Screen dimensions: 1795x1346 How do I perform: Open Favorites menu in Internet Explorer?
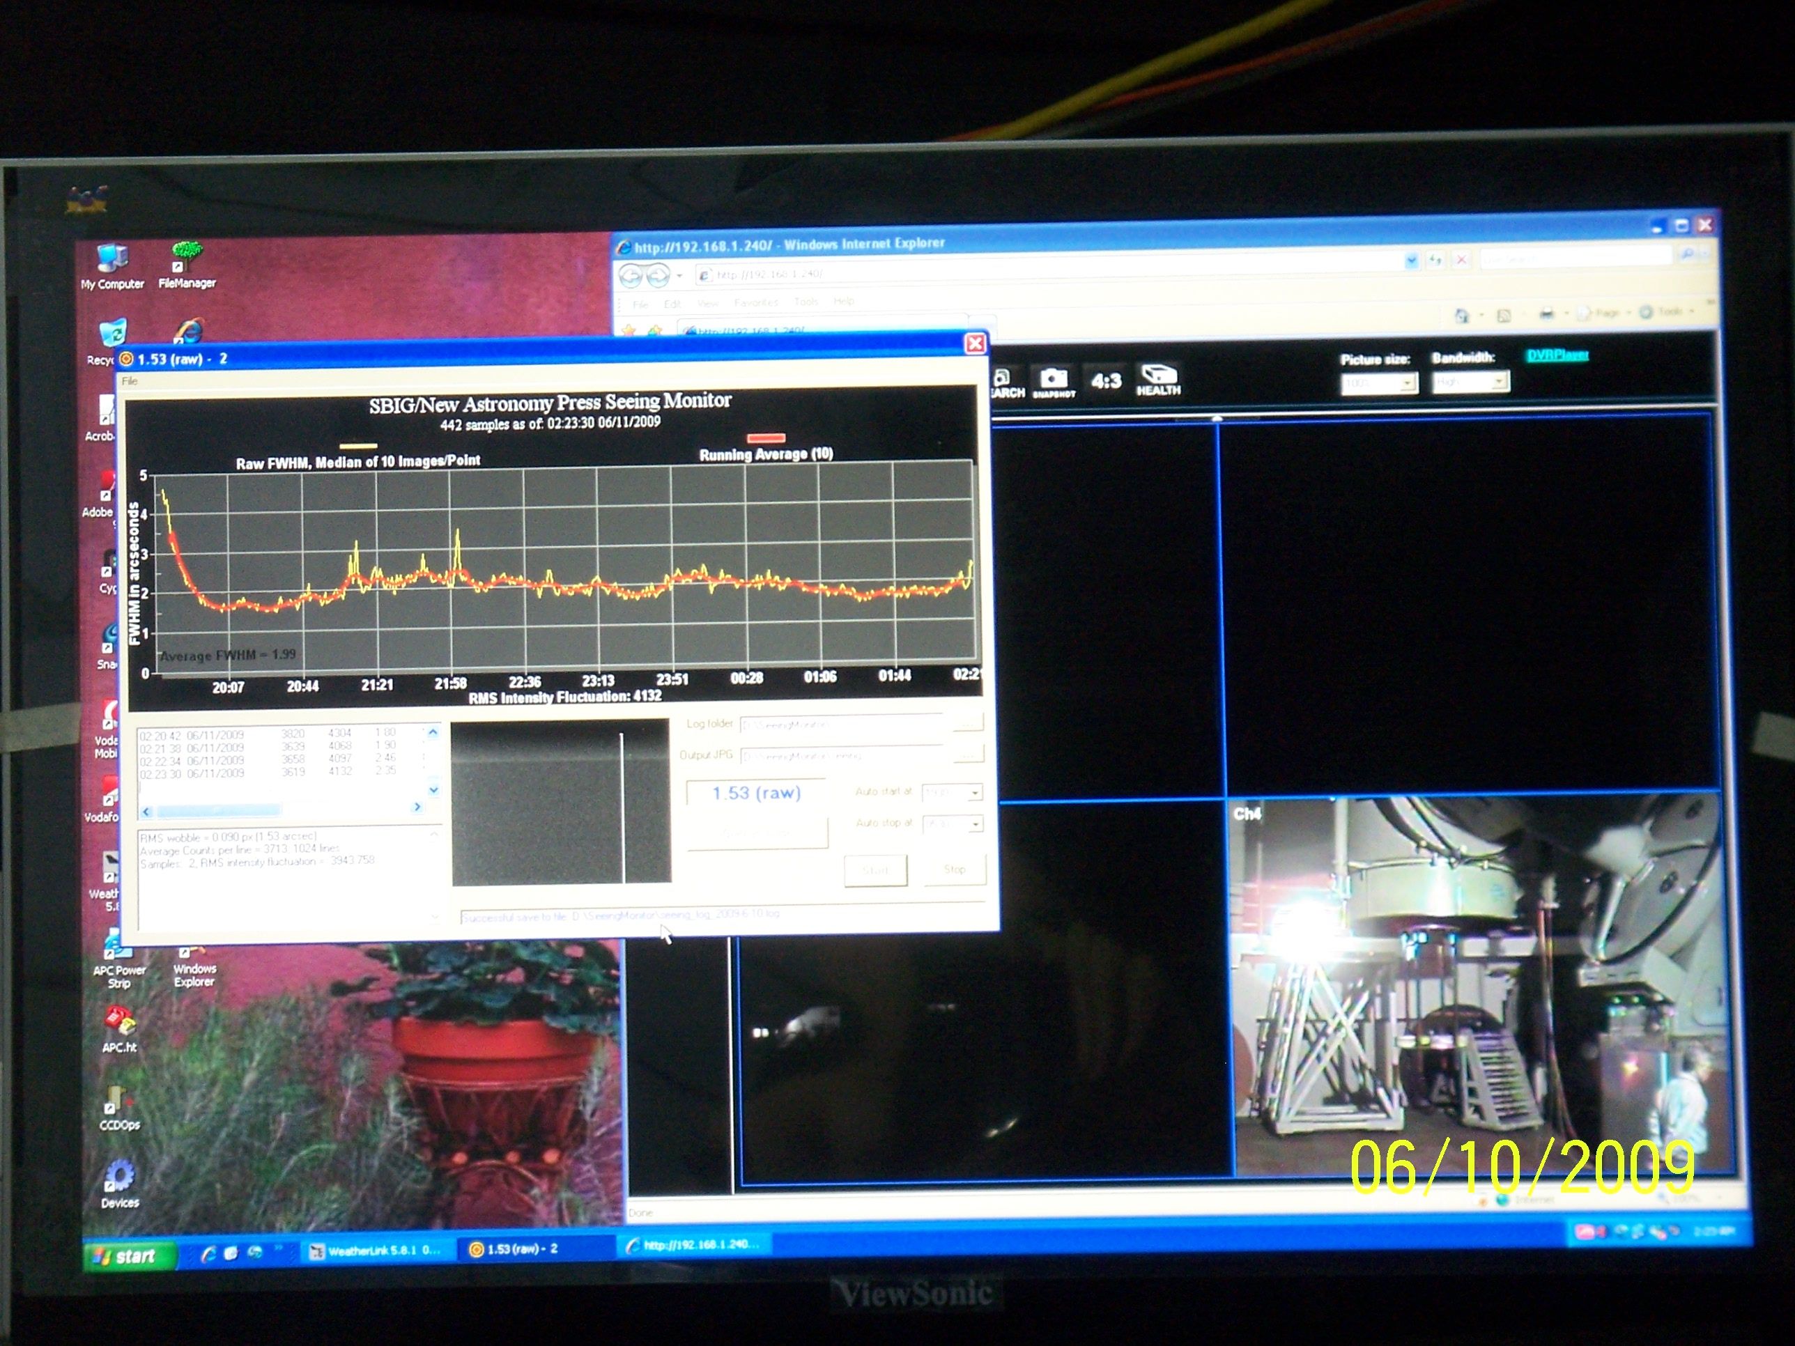[x=755, y=302]
